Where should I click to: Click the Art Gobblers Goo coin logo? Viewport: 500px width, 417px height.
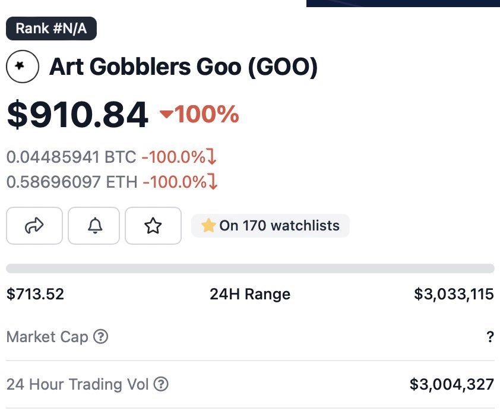[23, 67]
